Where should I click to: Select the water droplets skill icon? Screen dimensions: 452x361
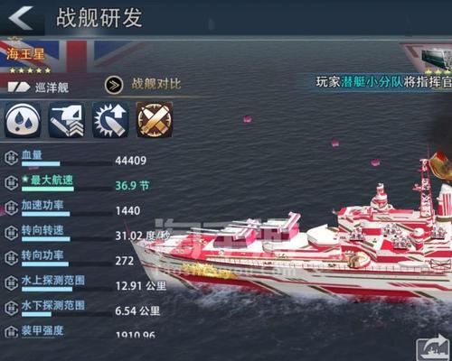pos(23,120)
